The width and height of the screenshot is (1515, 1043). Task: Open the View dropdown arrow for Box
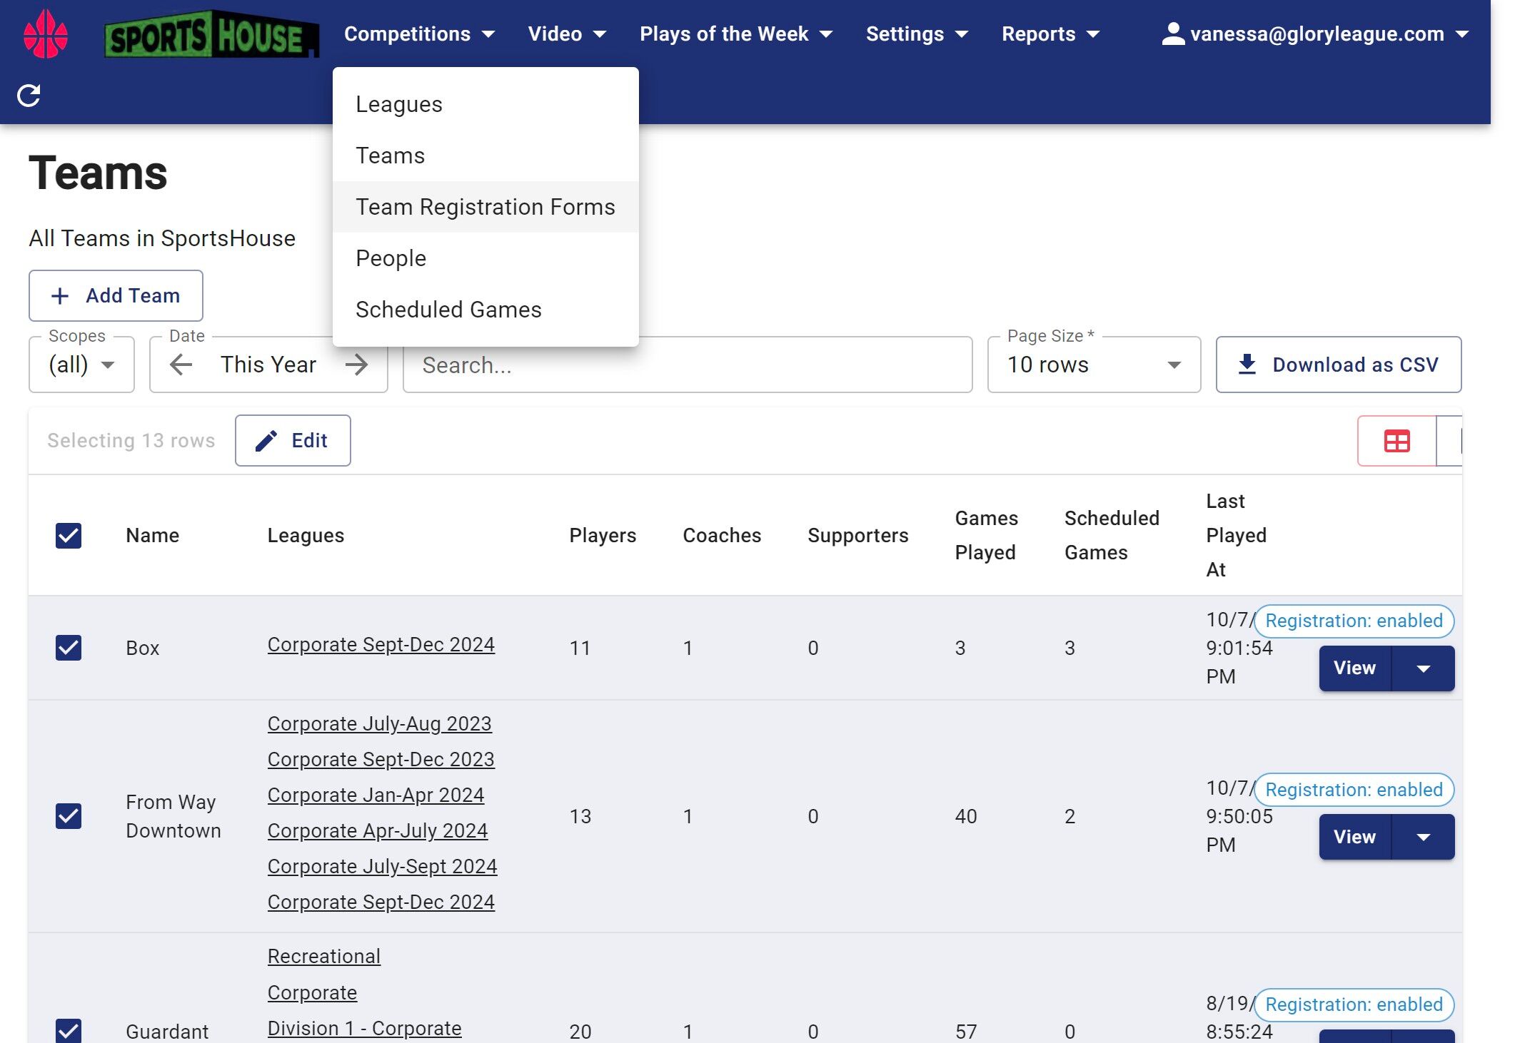1423,668
